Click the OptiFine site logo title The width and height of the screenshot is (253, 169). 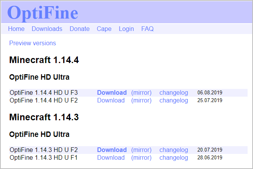point(43,12)
